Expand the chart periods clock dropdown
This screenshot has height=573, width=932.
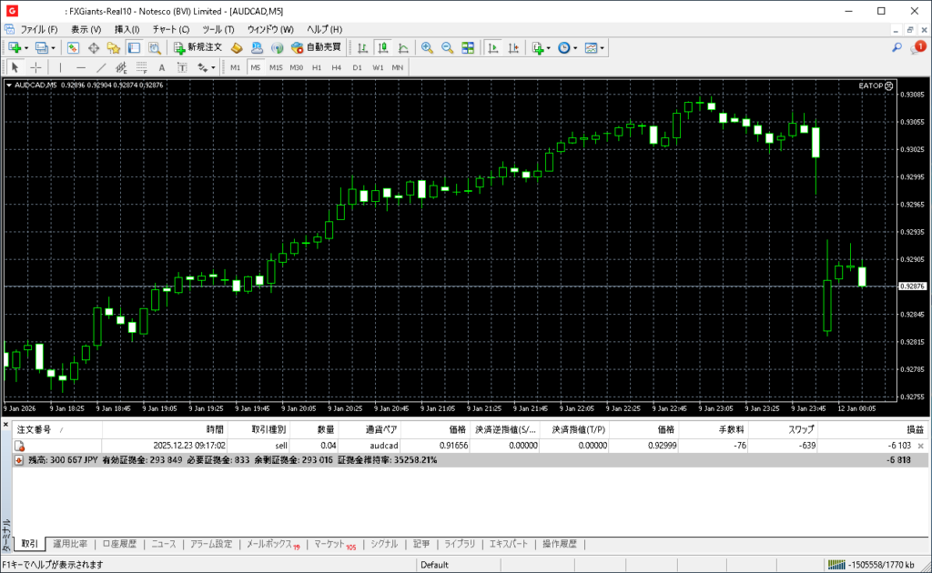[567, 47]
